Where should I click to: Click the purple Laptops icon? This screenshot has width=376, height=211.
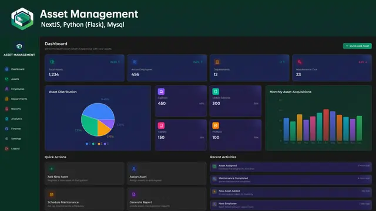point(161,91)
